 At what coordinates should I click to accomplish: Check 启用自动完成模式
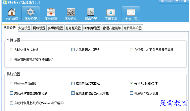(73, 83)
